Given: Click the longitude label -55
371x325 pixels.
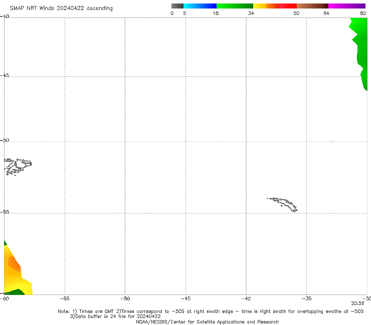Looking at the screenshot, I should coord(65,298).
